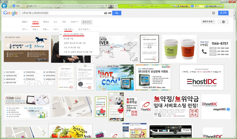Click the address bar magnifier search icon
The height and width of the screenshot is (139, 237).
click(x=106, y=6)
